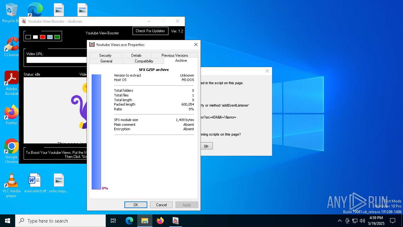Switch to the Details tab
The image size is (403, 227).
coord(136,55)
